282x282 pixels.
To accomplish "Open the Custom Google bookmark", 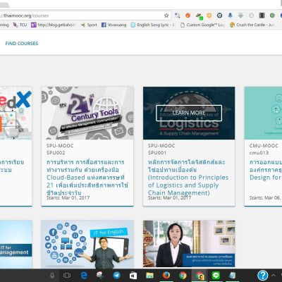I will click(x=202, y=25).
